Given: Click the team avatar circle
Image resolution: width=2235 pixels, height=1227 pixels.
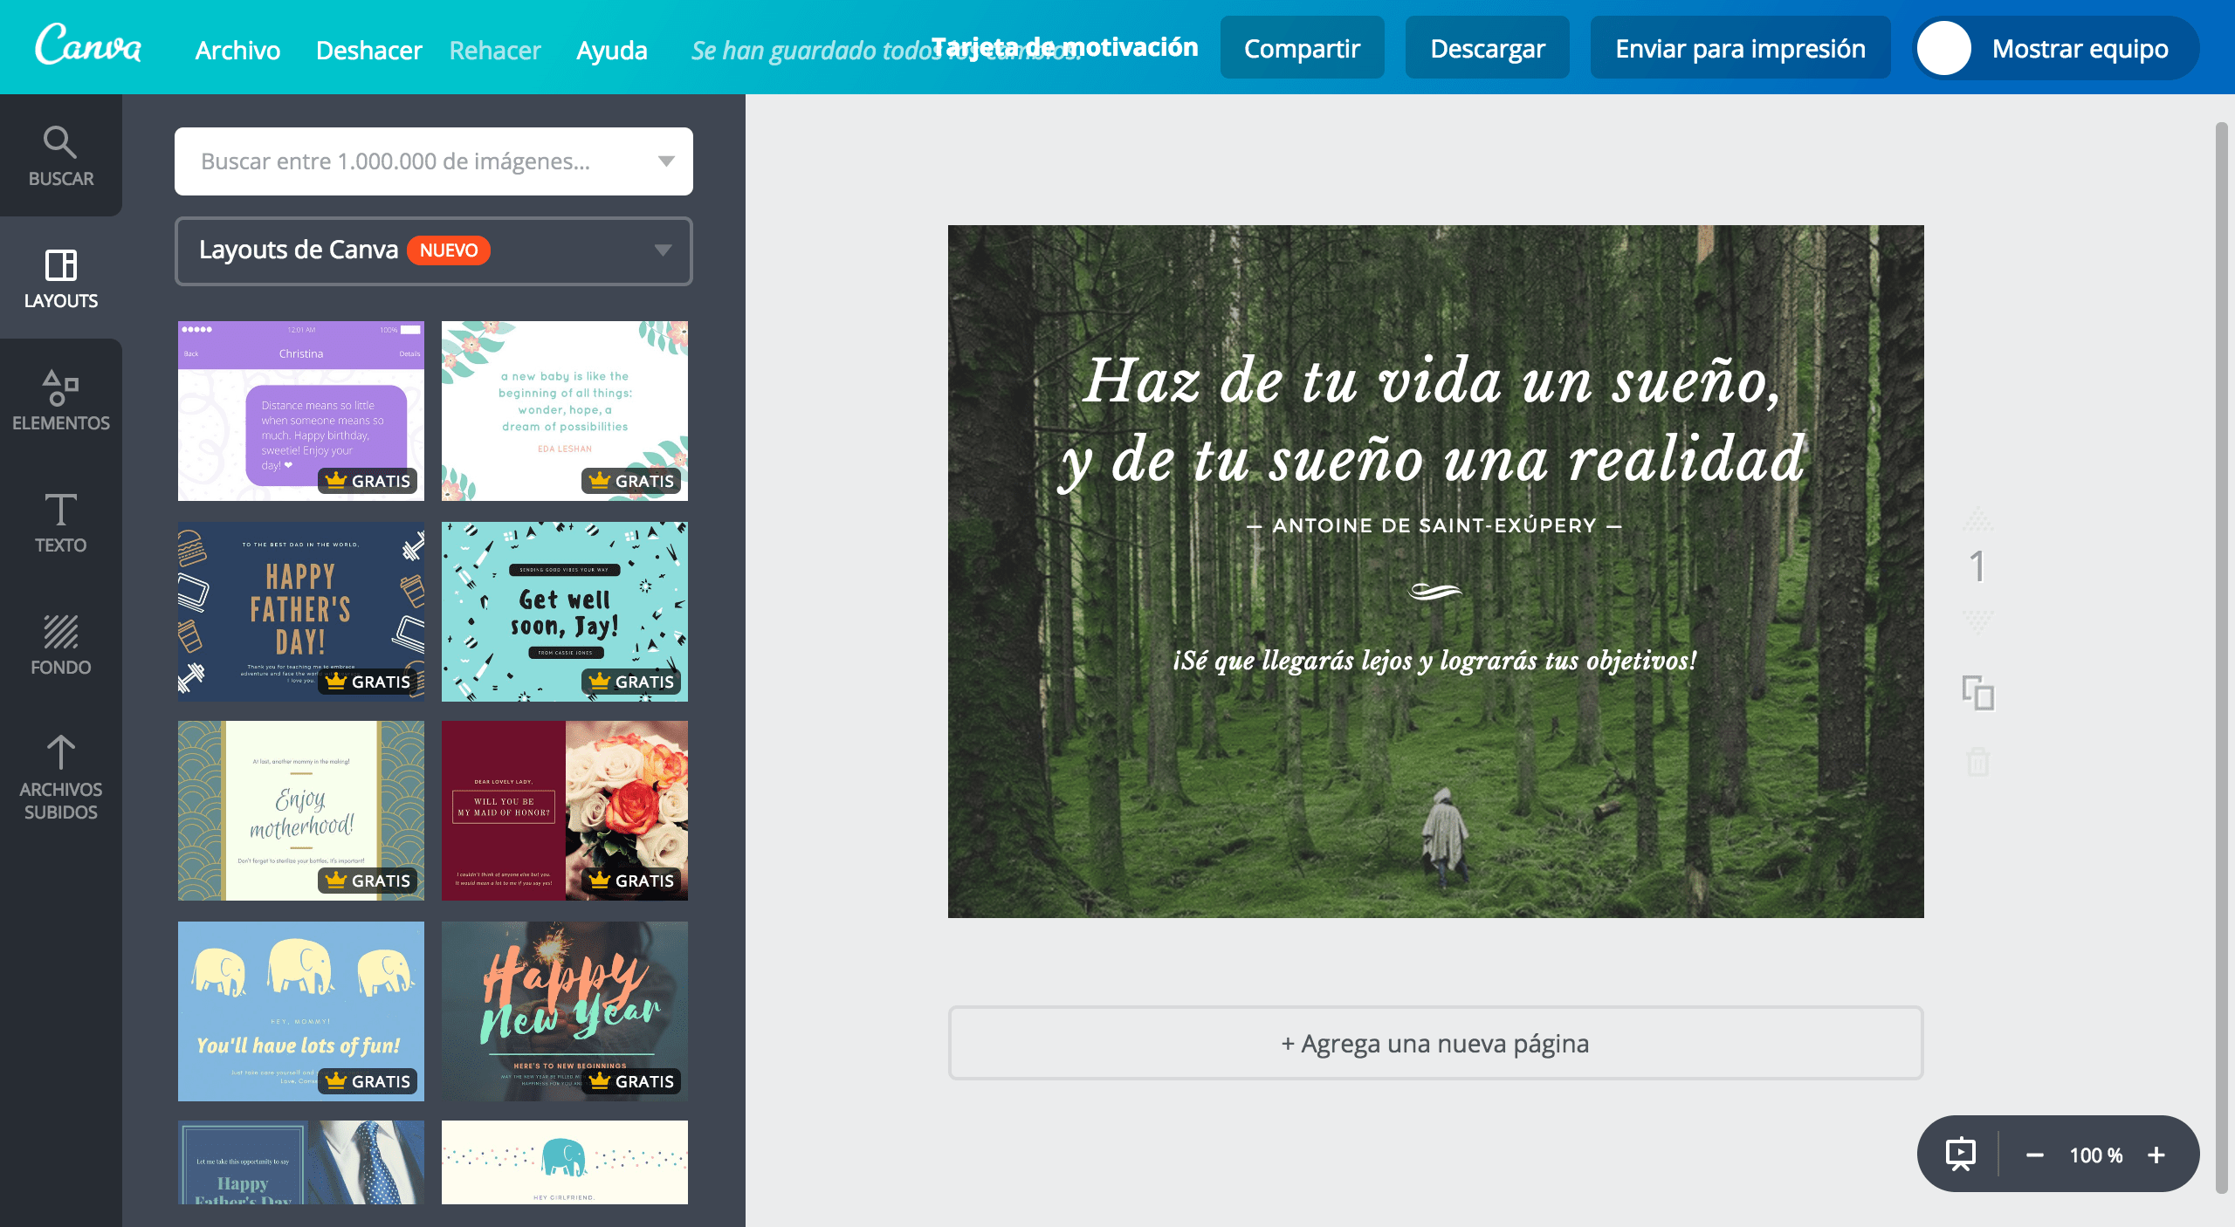Looking at the screenshot, I should tap(1944, 48).
